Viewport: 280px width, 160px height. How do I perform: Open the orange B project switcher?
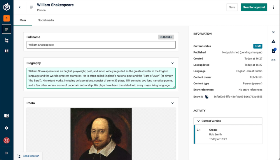pyautogui.click(x=7, y=18)
